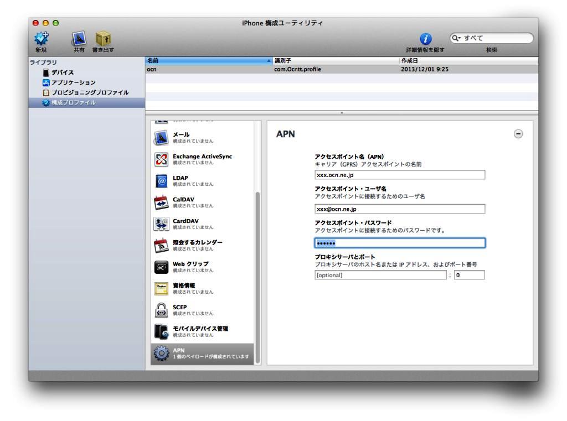Click the split pane divider handle
Viewport: 567px width, 421px height.
tap(342, 113)
